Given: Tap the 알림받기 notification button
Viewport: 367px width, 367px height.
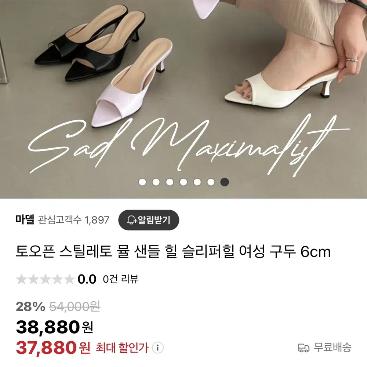Looking at the screenshot, I should (x=149, y=220).
